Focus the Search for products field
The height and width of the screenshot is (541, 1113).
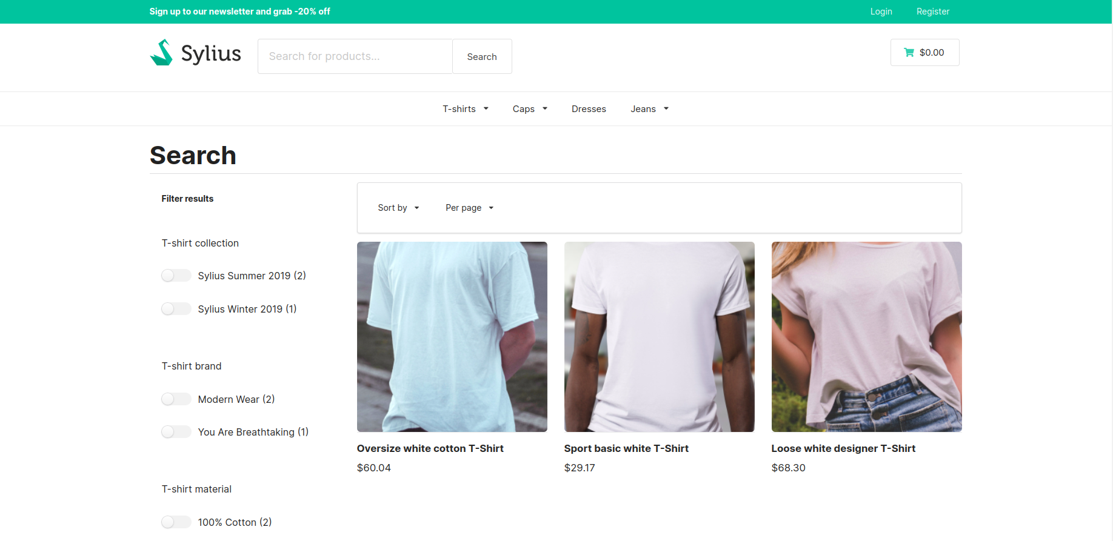coord(355,56)
